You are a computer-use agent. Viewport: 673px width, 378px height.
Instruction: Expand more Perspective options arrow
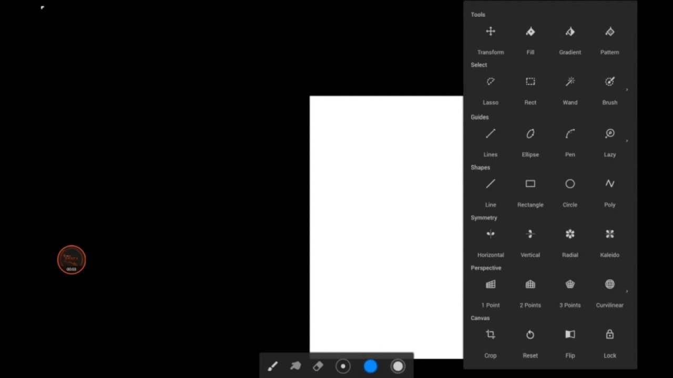click(627, 291)
